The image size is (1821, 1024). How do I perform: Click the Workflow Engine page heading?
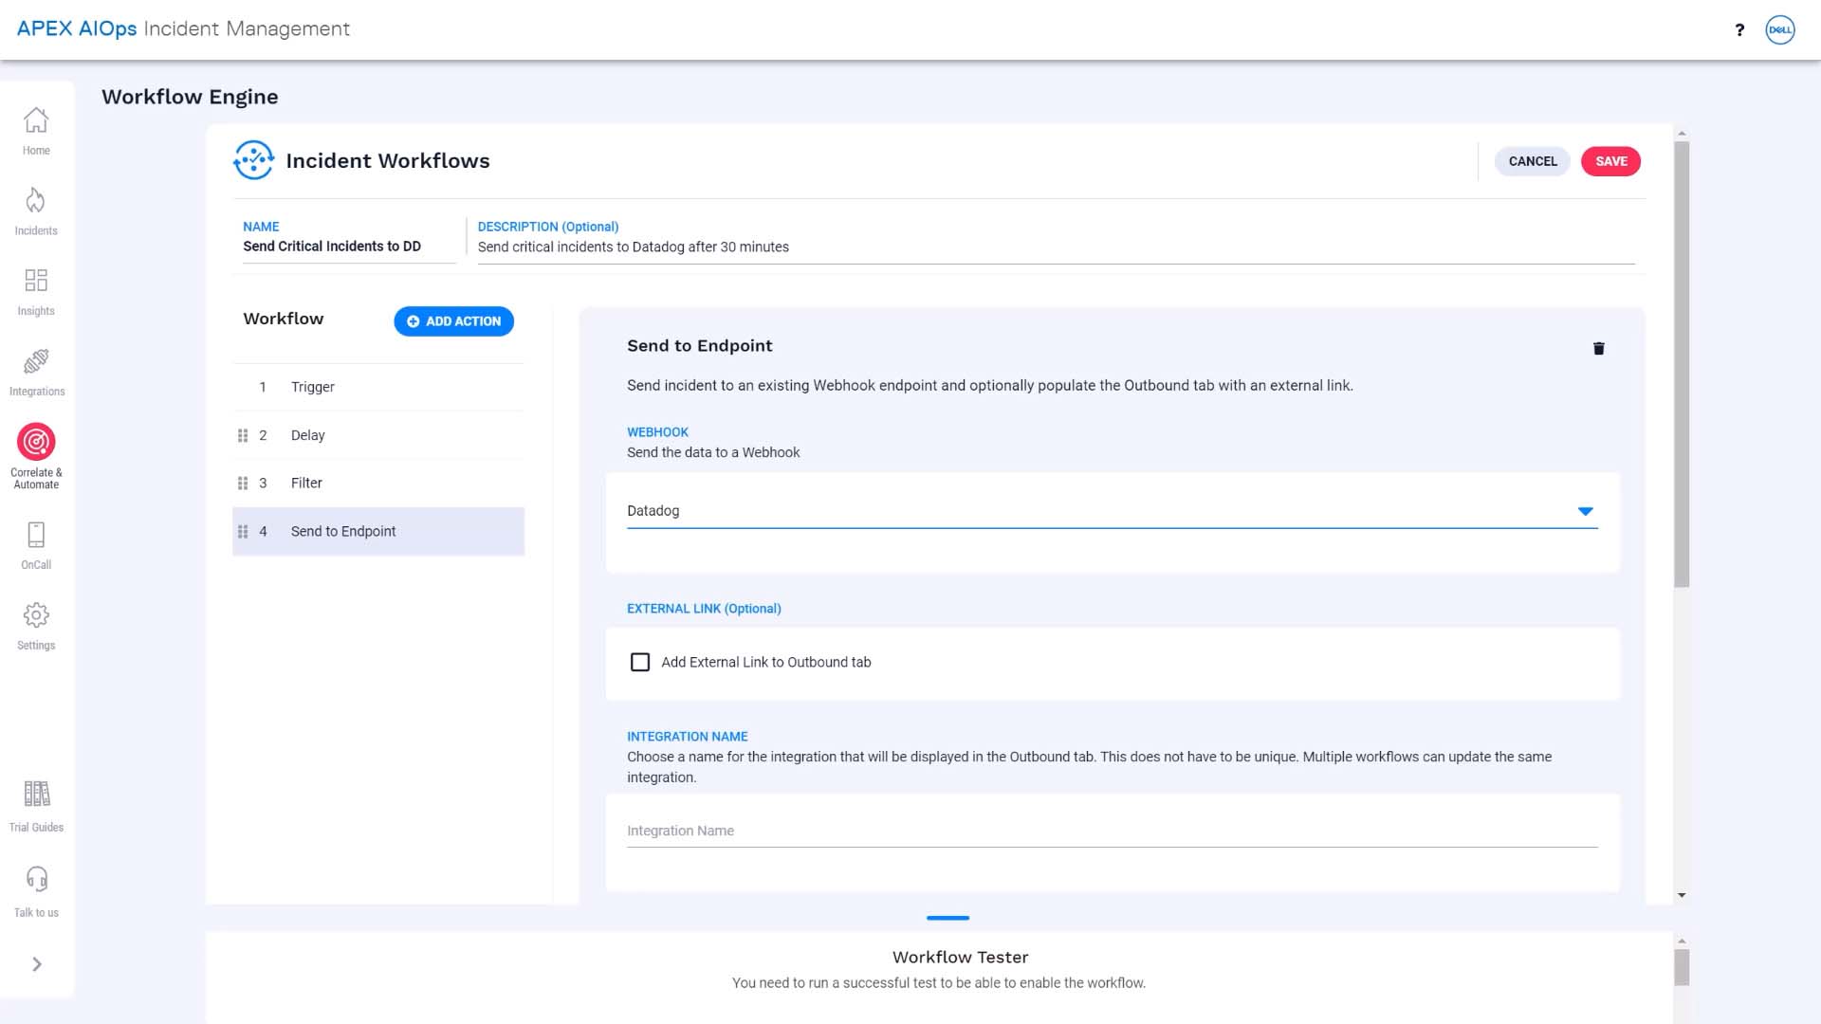click(190, 97)
